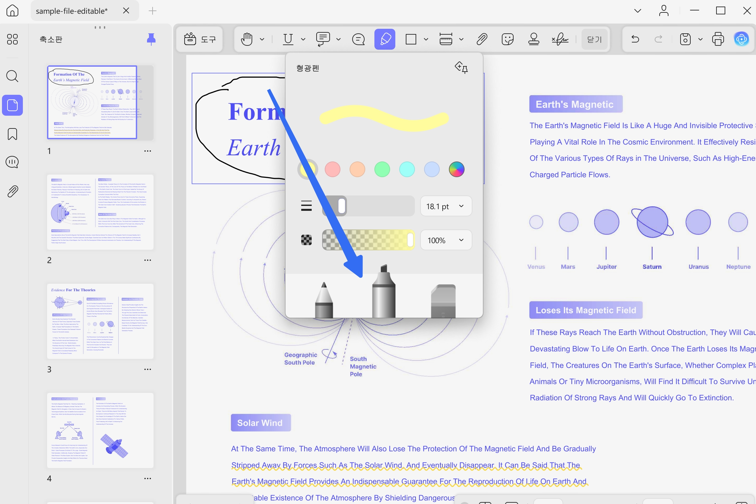The height and width of the screenshot is (504, 756).
Task: Open the search panel in sidebar
Action: pos(12,76)
